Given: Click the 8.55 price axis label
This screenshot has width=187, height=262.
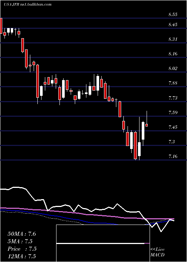Looking at the screenshot, I should pyautogui.click(x=173, y=15).
